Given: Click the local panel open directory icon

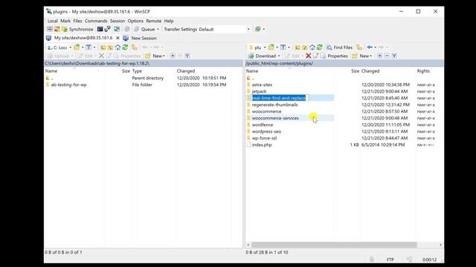Looking at the screenshot, I should point(77,47).
